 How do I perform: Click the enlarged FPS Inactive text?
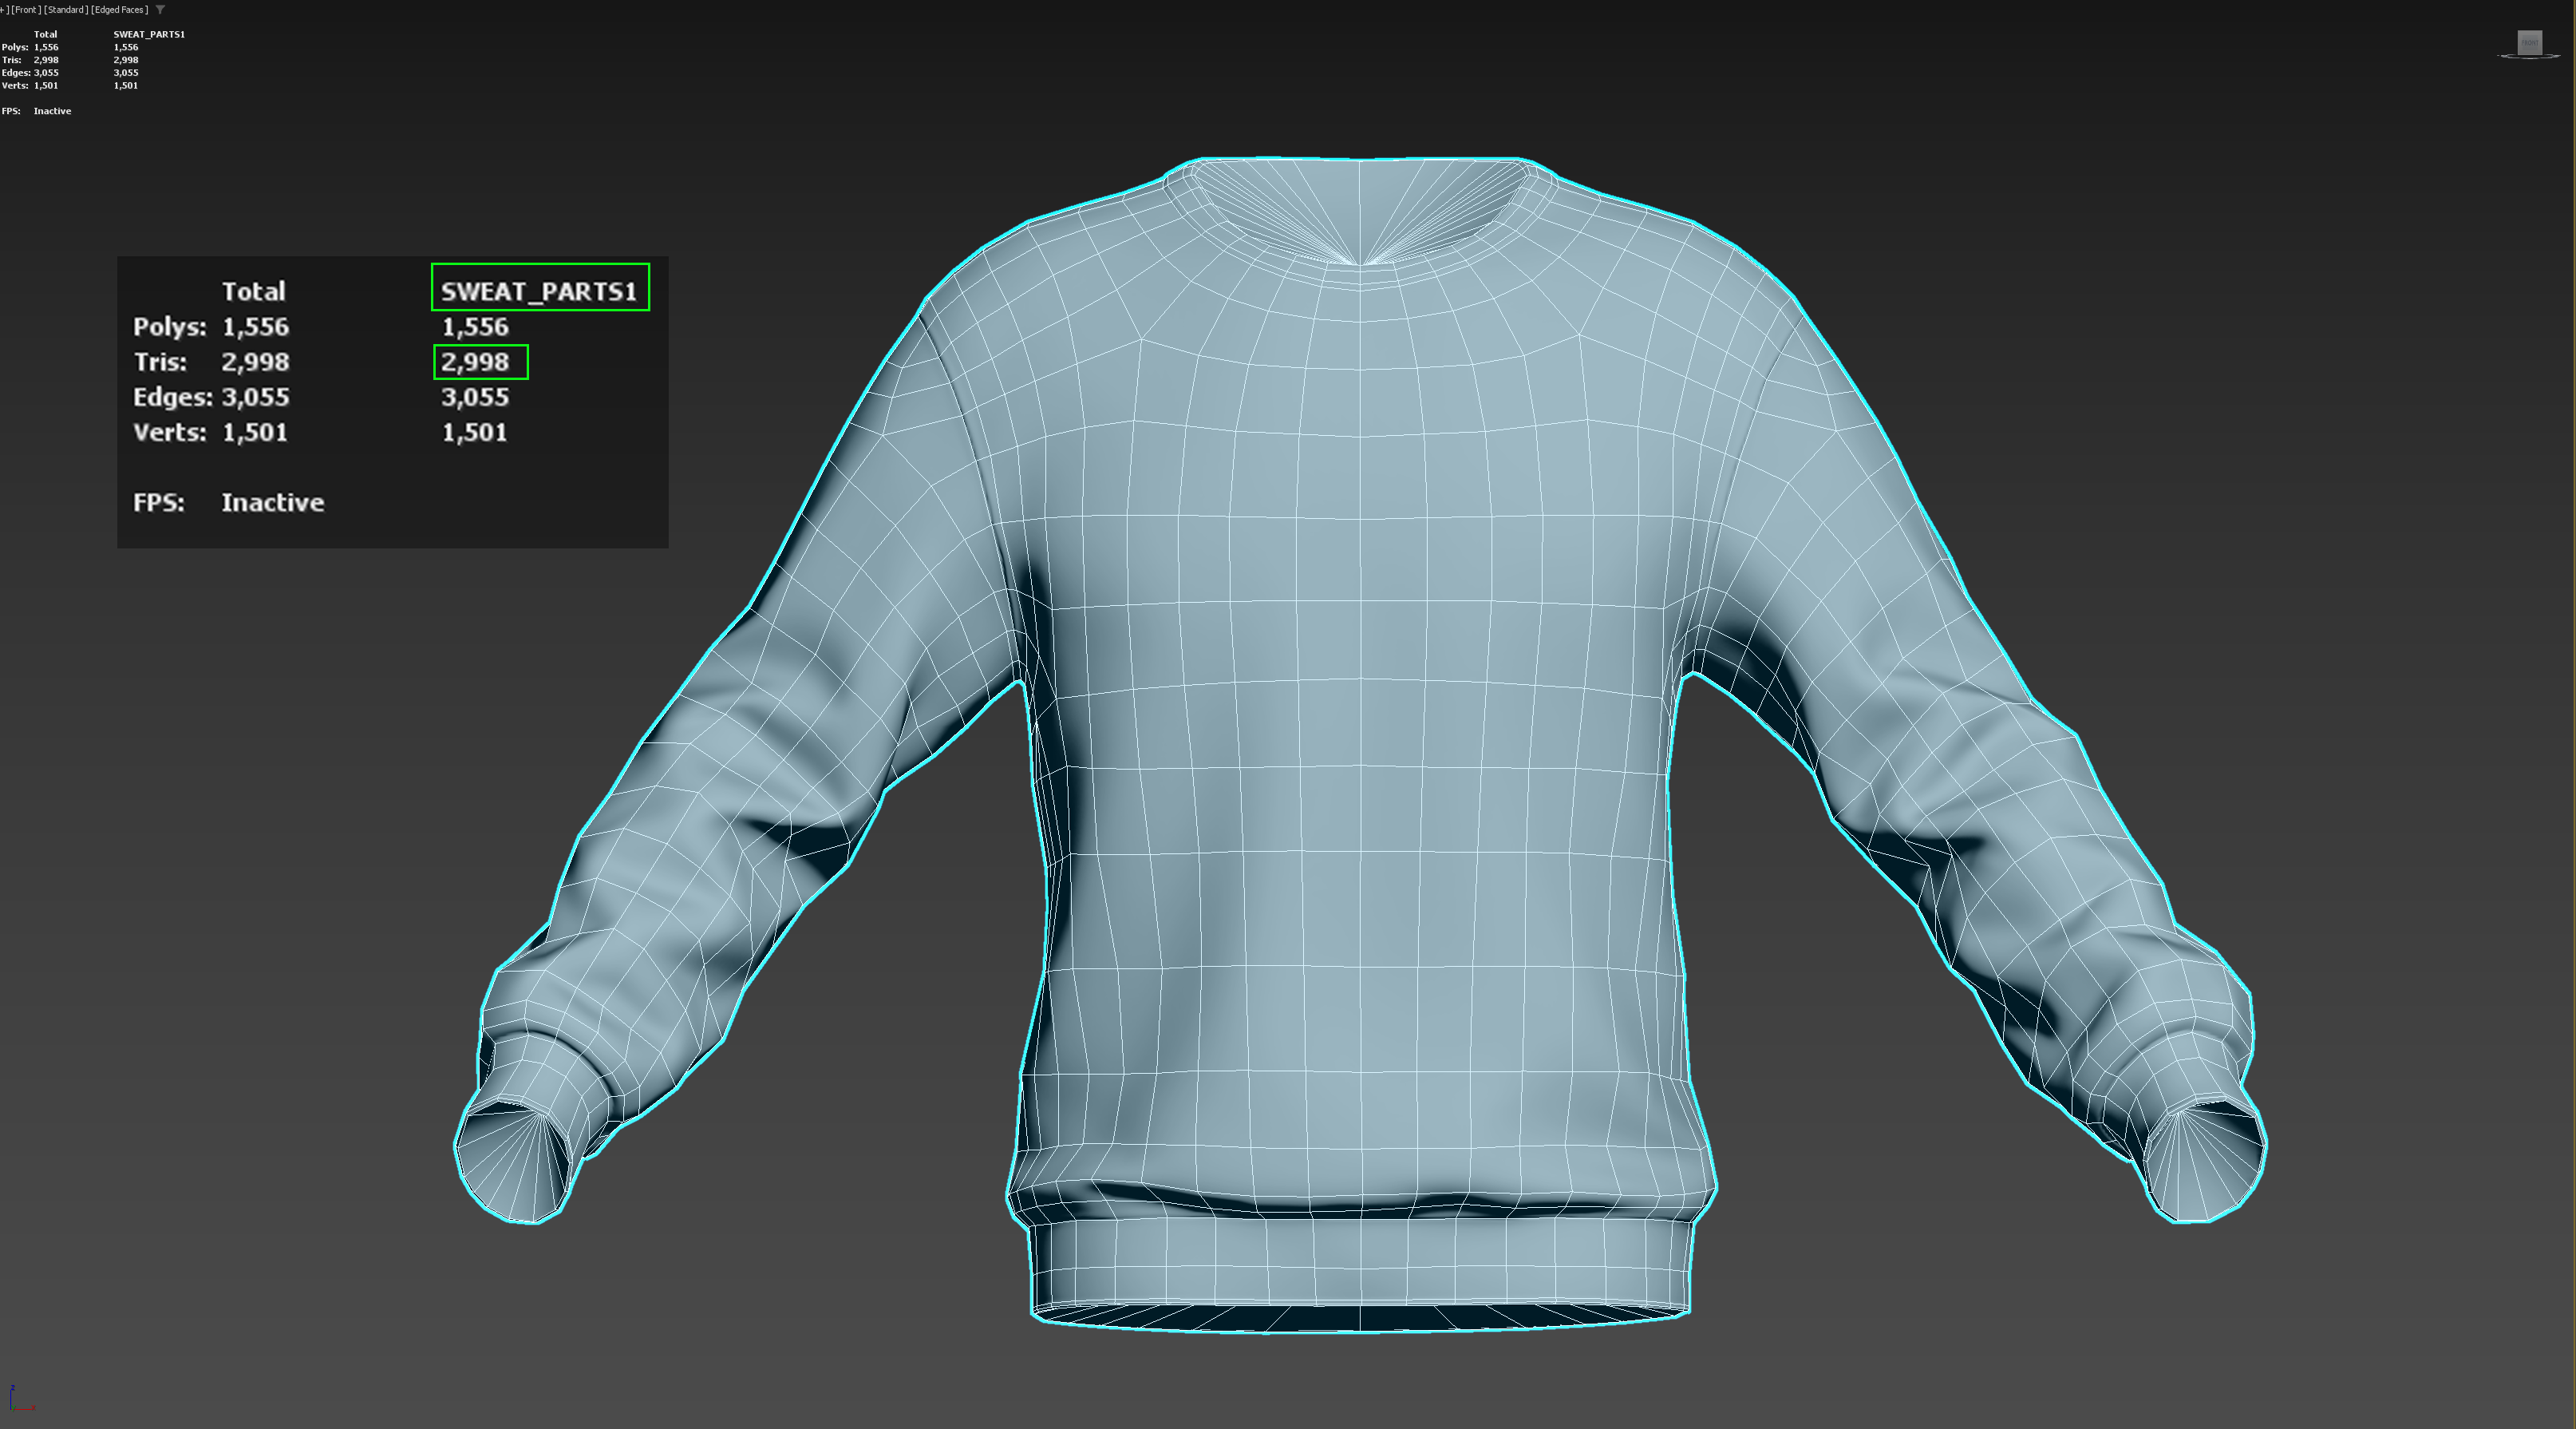point(272,502)
